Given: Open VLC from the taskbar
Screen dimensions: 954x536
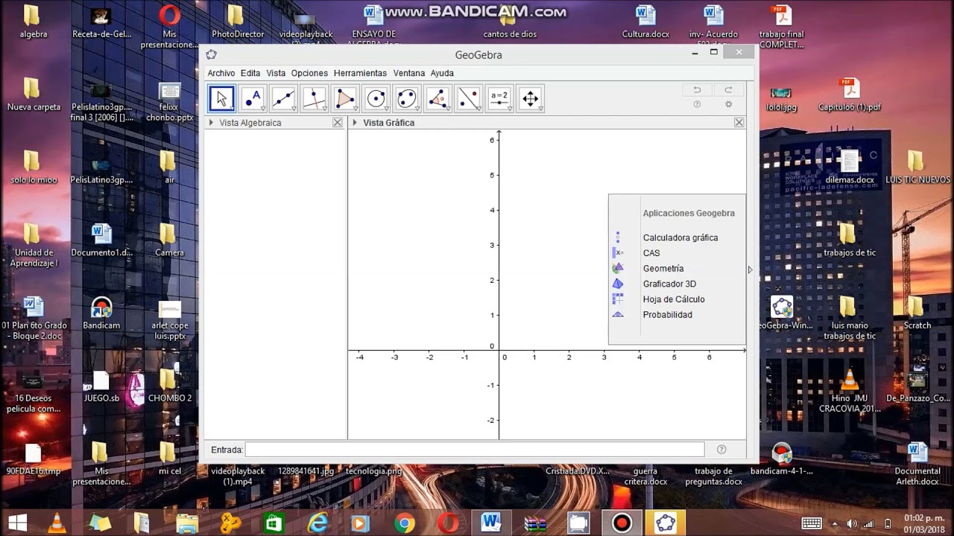Looking at the screenshot, I should (x=57, y=523).
